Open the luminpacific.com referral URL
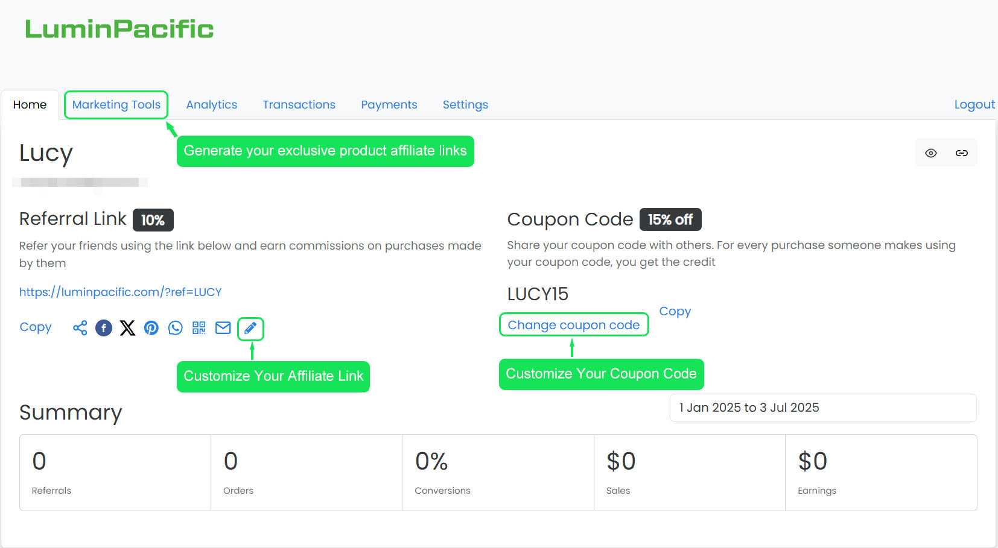998x548 pixels. 120,292
